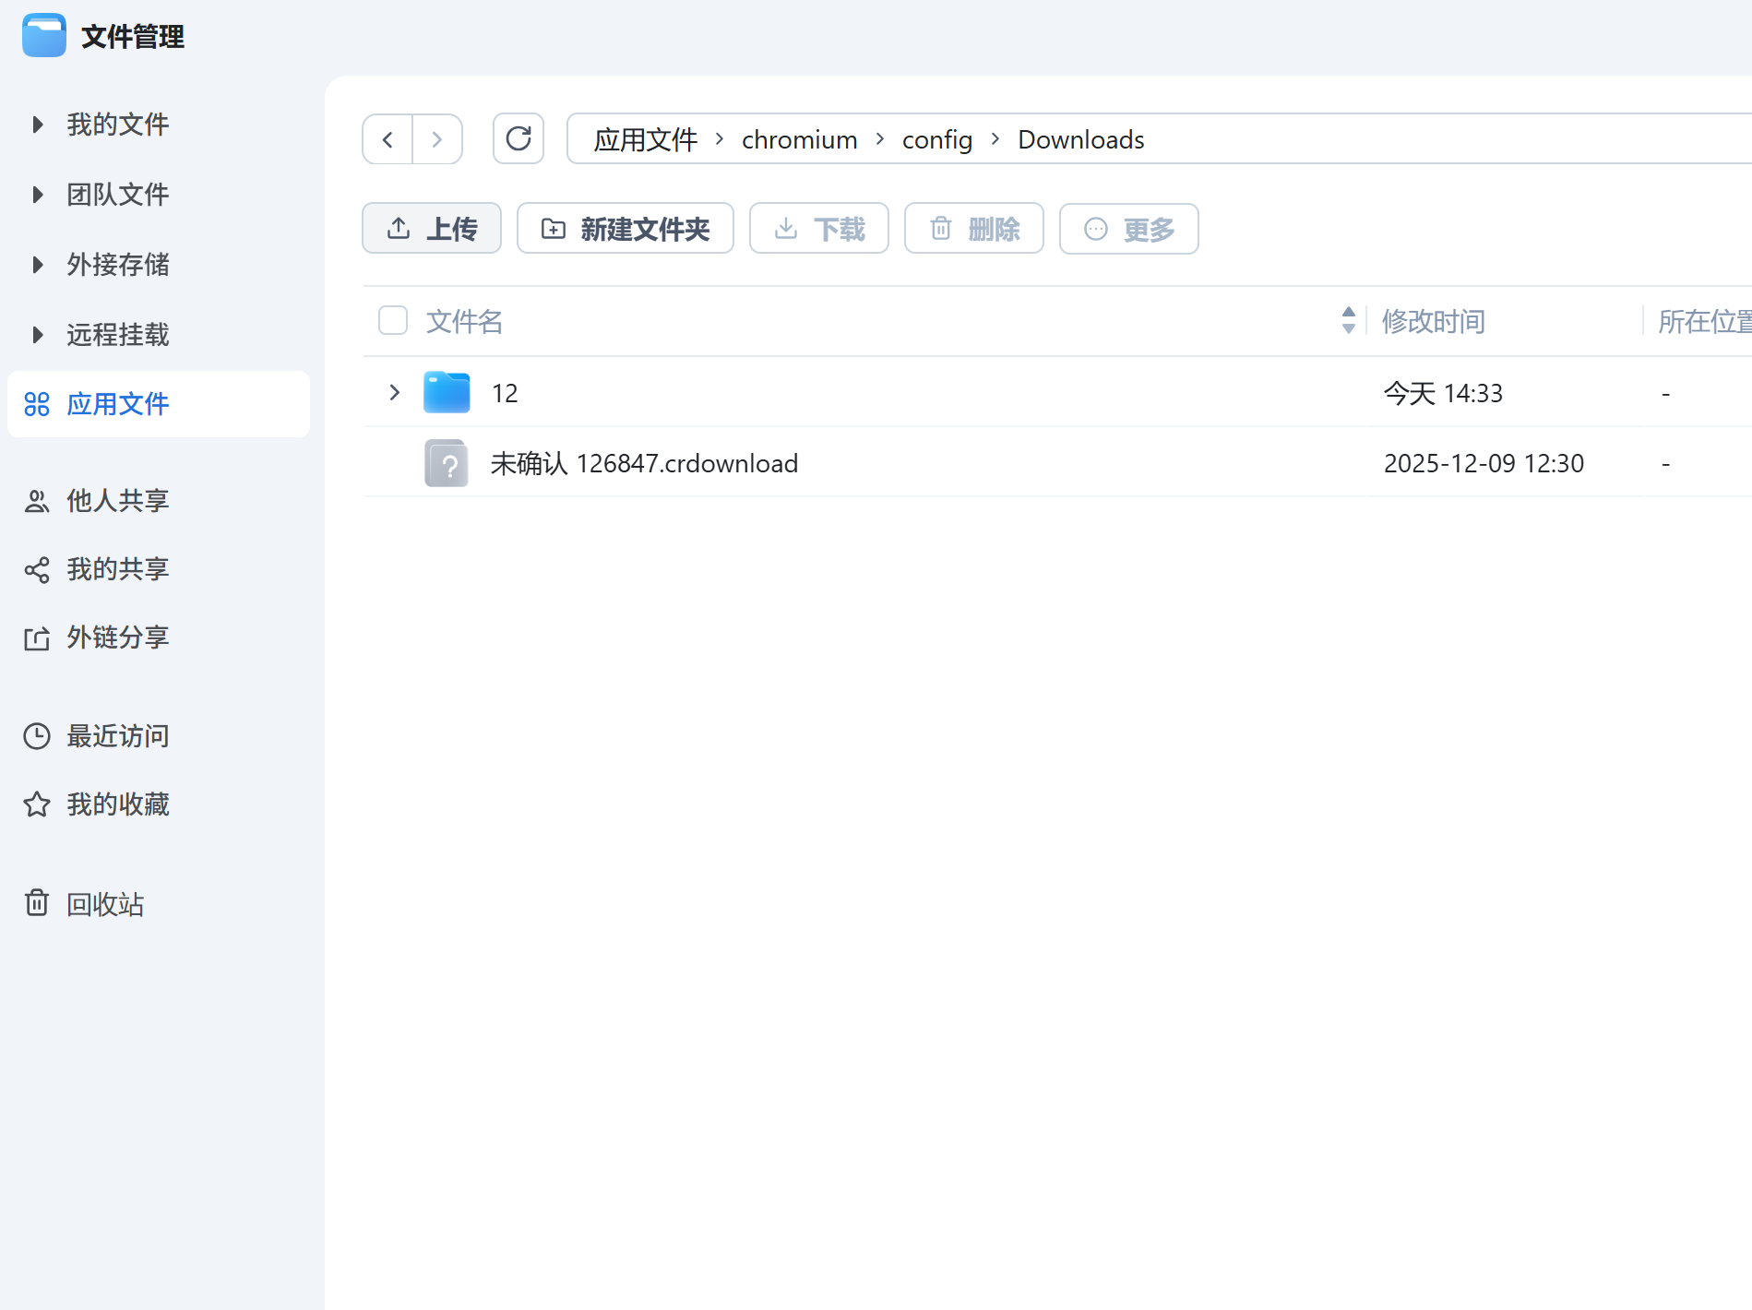
Task: Expand the 我的文件 tree node
Action: [38, 125]
